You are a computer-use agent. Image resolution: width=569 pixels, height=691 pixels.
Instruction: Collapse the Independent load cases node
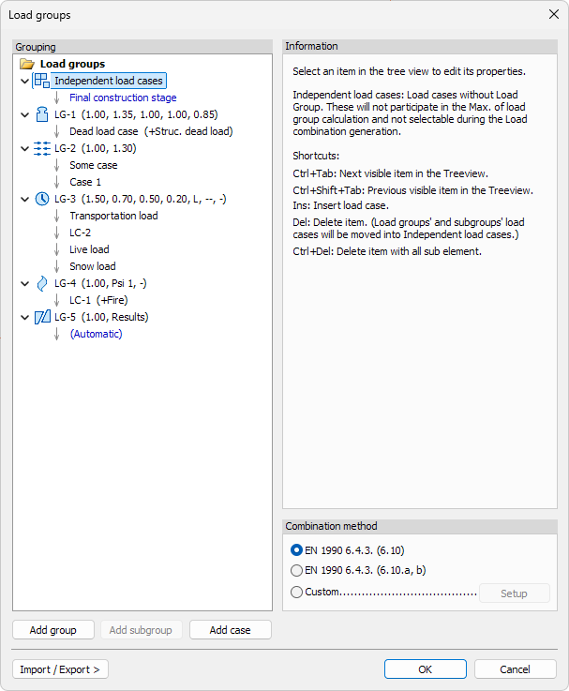coord(23,81)
